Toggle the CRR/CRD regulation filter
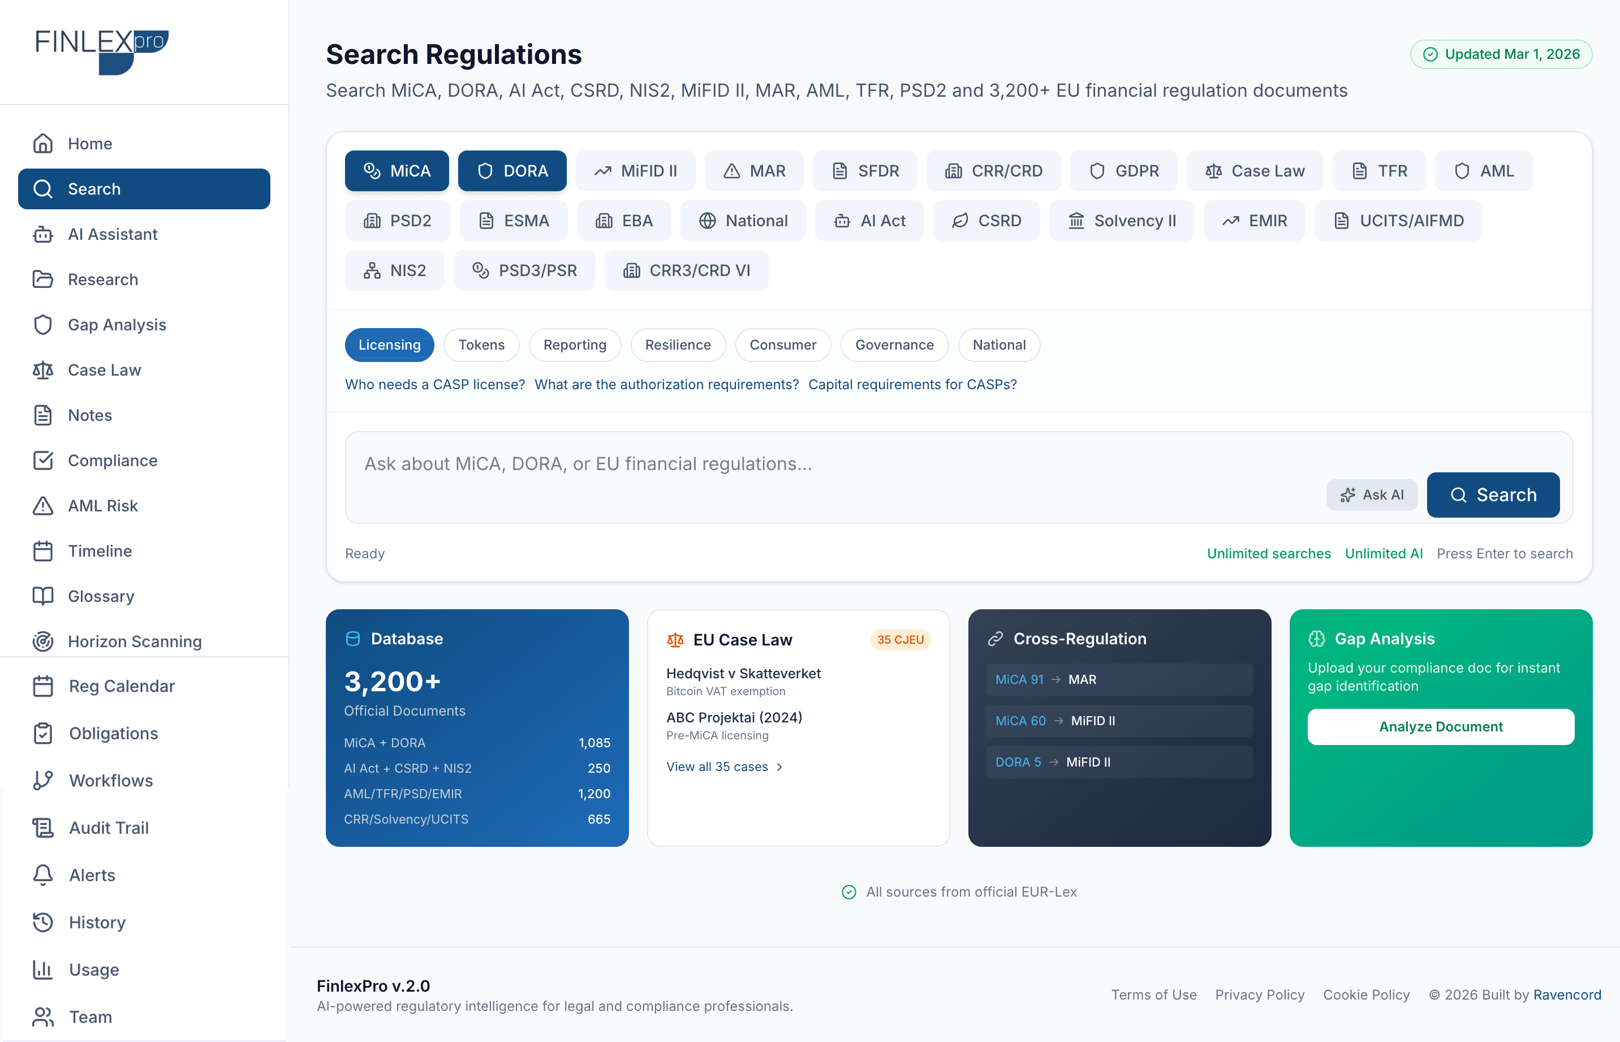The width and height of the screenshot is (1620, 1042). 993,170
